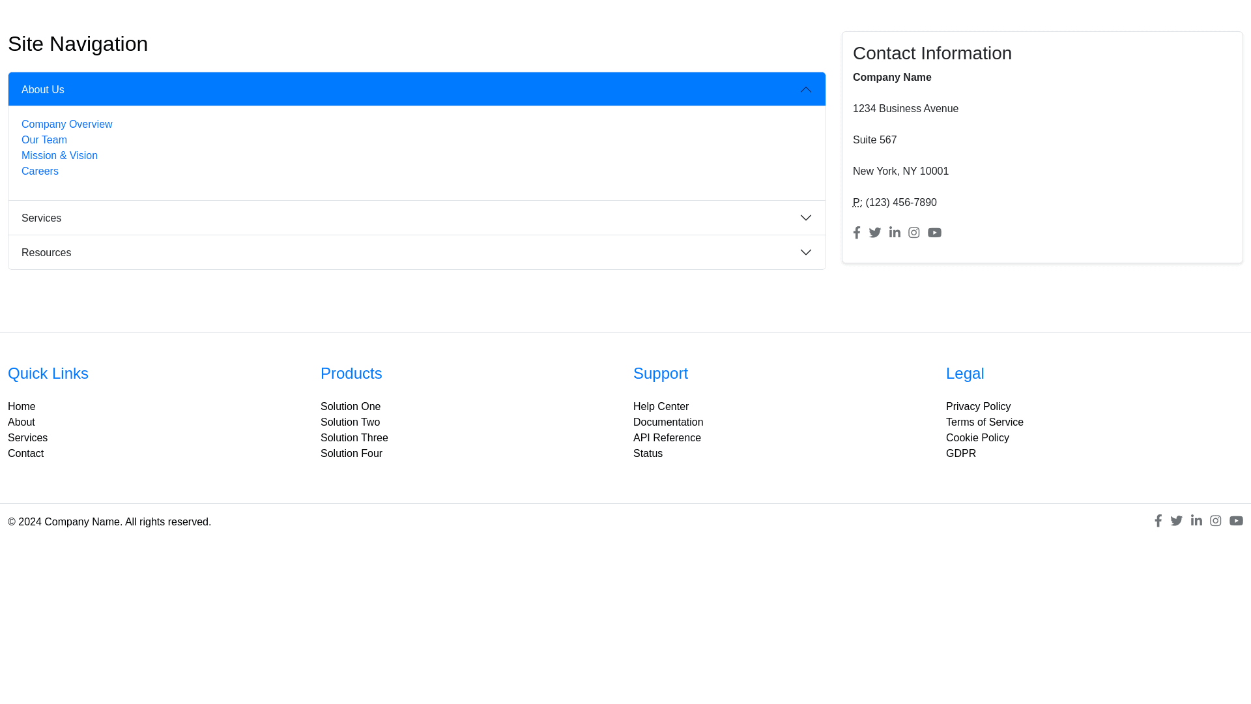Go to Mission & Vision page
The image size is (1251, 704).
59,155
